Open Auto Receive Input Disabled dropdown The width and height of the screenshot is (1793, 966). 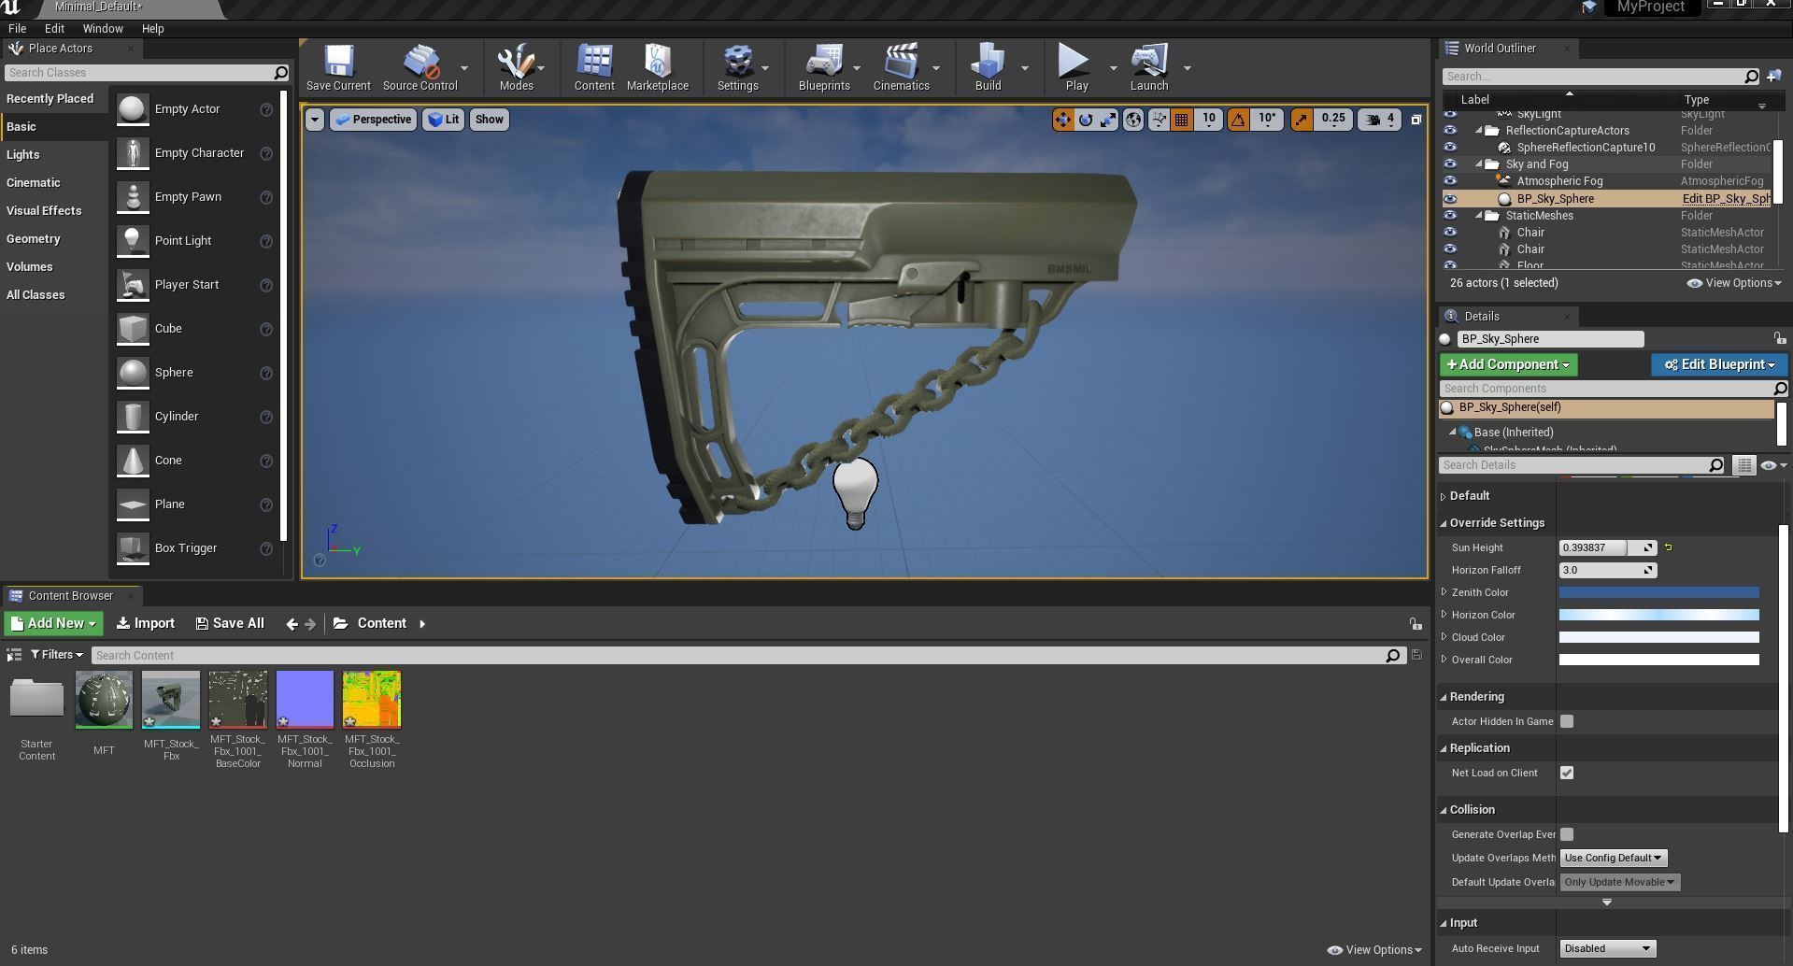tap(1607, 948)
